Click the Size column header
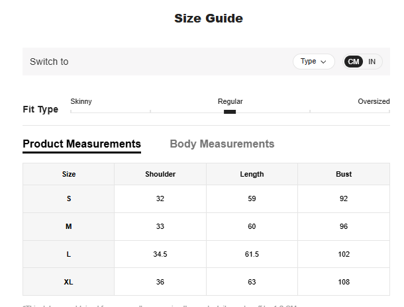Screen dimensions: 404x307 click(69, 174)
